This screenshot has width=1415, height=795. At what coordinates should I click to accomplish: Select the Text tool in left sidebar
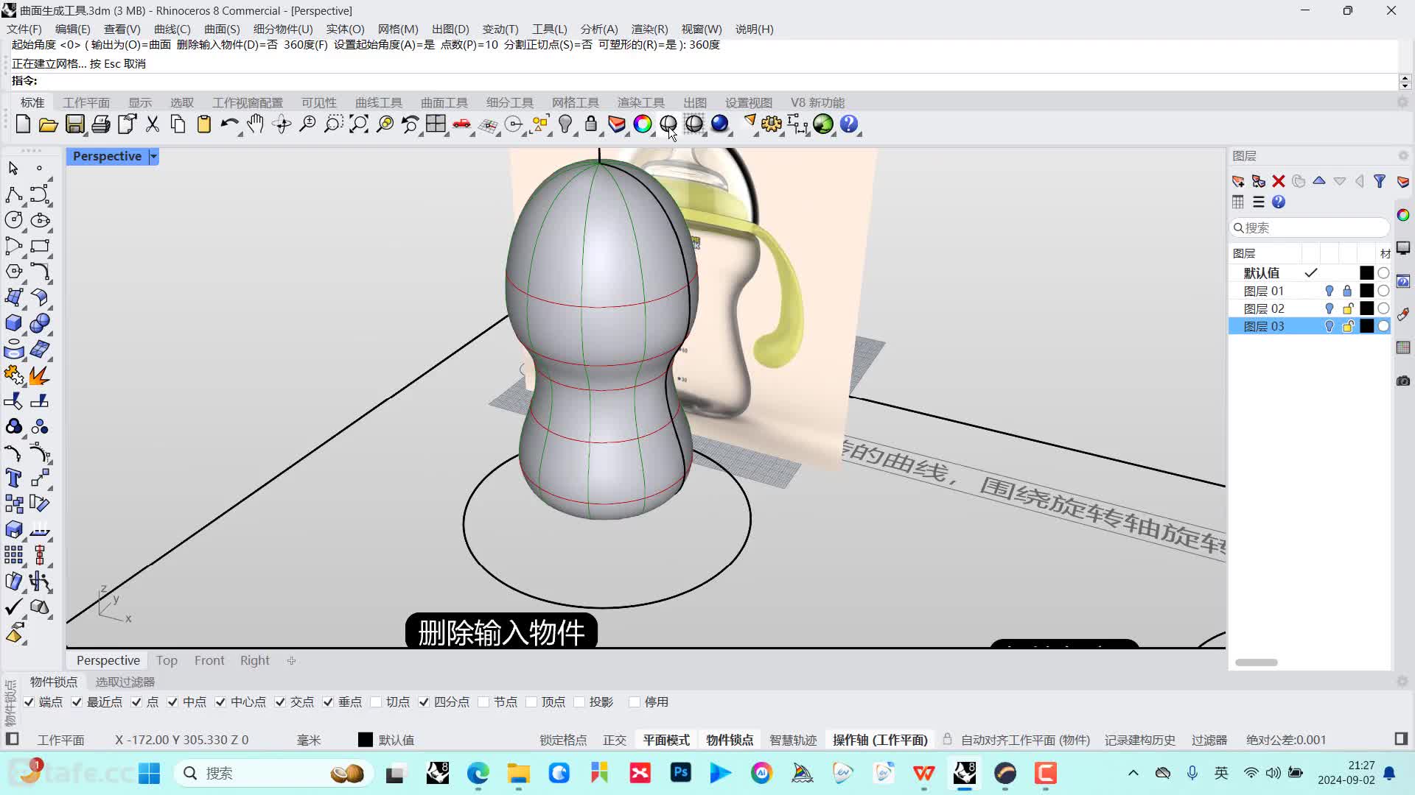coord(13,478)
